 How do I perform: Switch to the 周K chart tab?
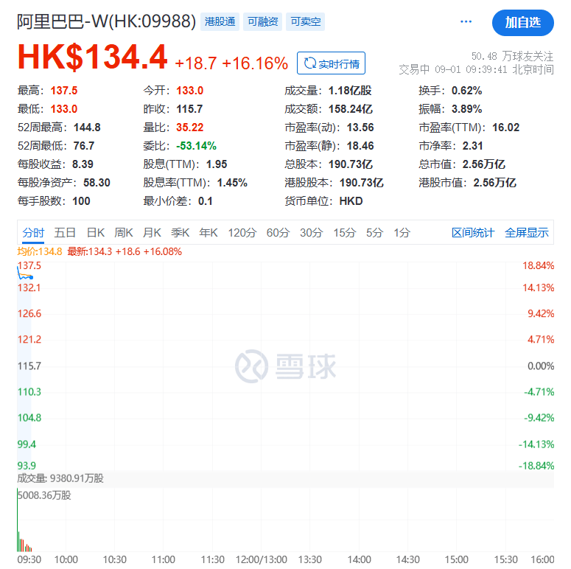[124, 232]
